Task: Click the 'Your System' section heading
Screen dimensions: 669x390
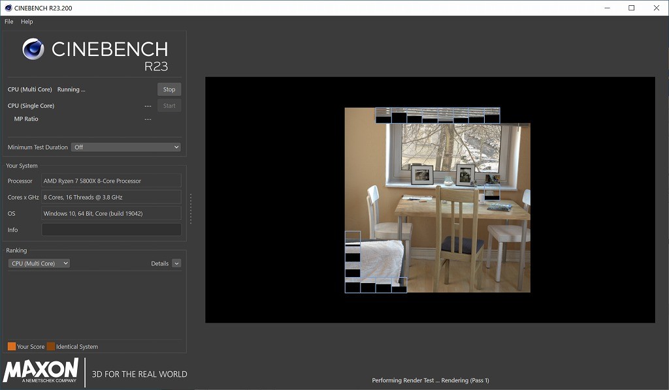Action: click(22, 166)
